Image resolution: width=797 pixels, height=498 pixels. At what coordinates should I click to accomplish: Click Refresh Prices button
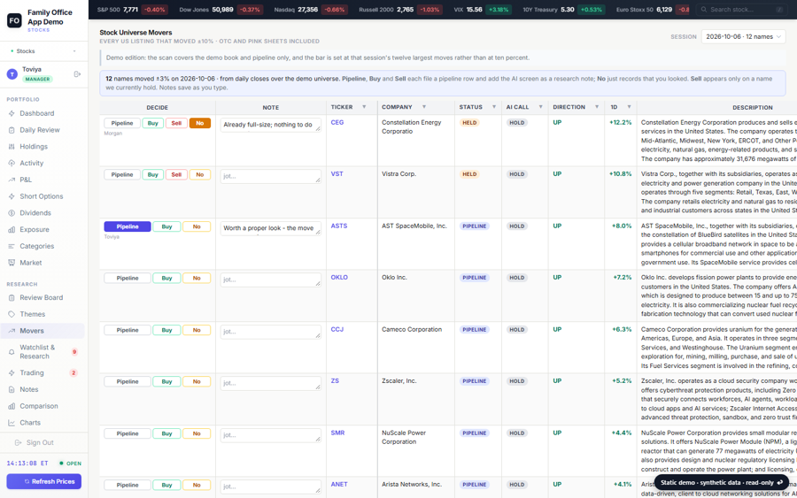[43, 481]
